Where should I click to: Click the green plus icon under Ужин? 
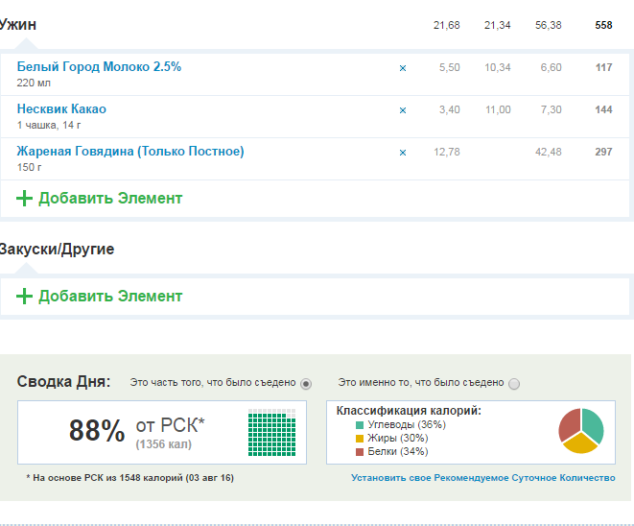coord(25,199)
